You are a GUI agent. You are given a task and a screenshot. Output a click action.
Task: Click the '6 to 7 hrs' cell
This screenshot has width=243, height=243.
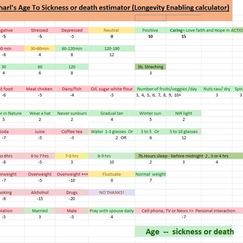(40, 156)
